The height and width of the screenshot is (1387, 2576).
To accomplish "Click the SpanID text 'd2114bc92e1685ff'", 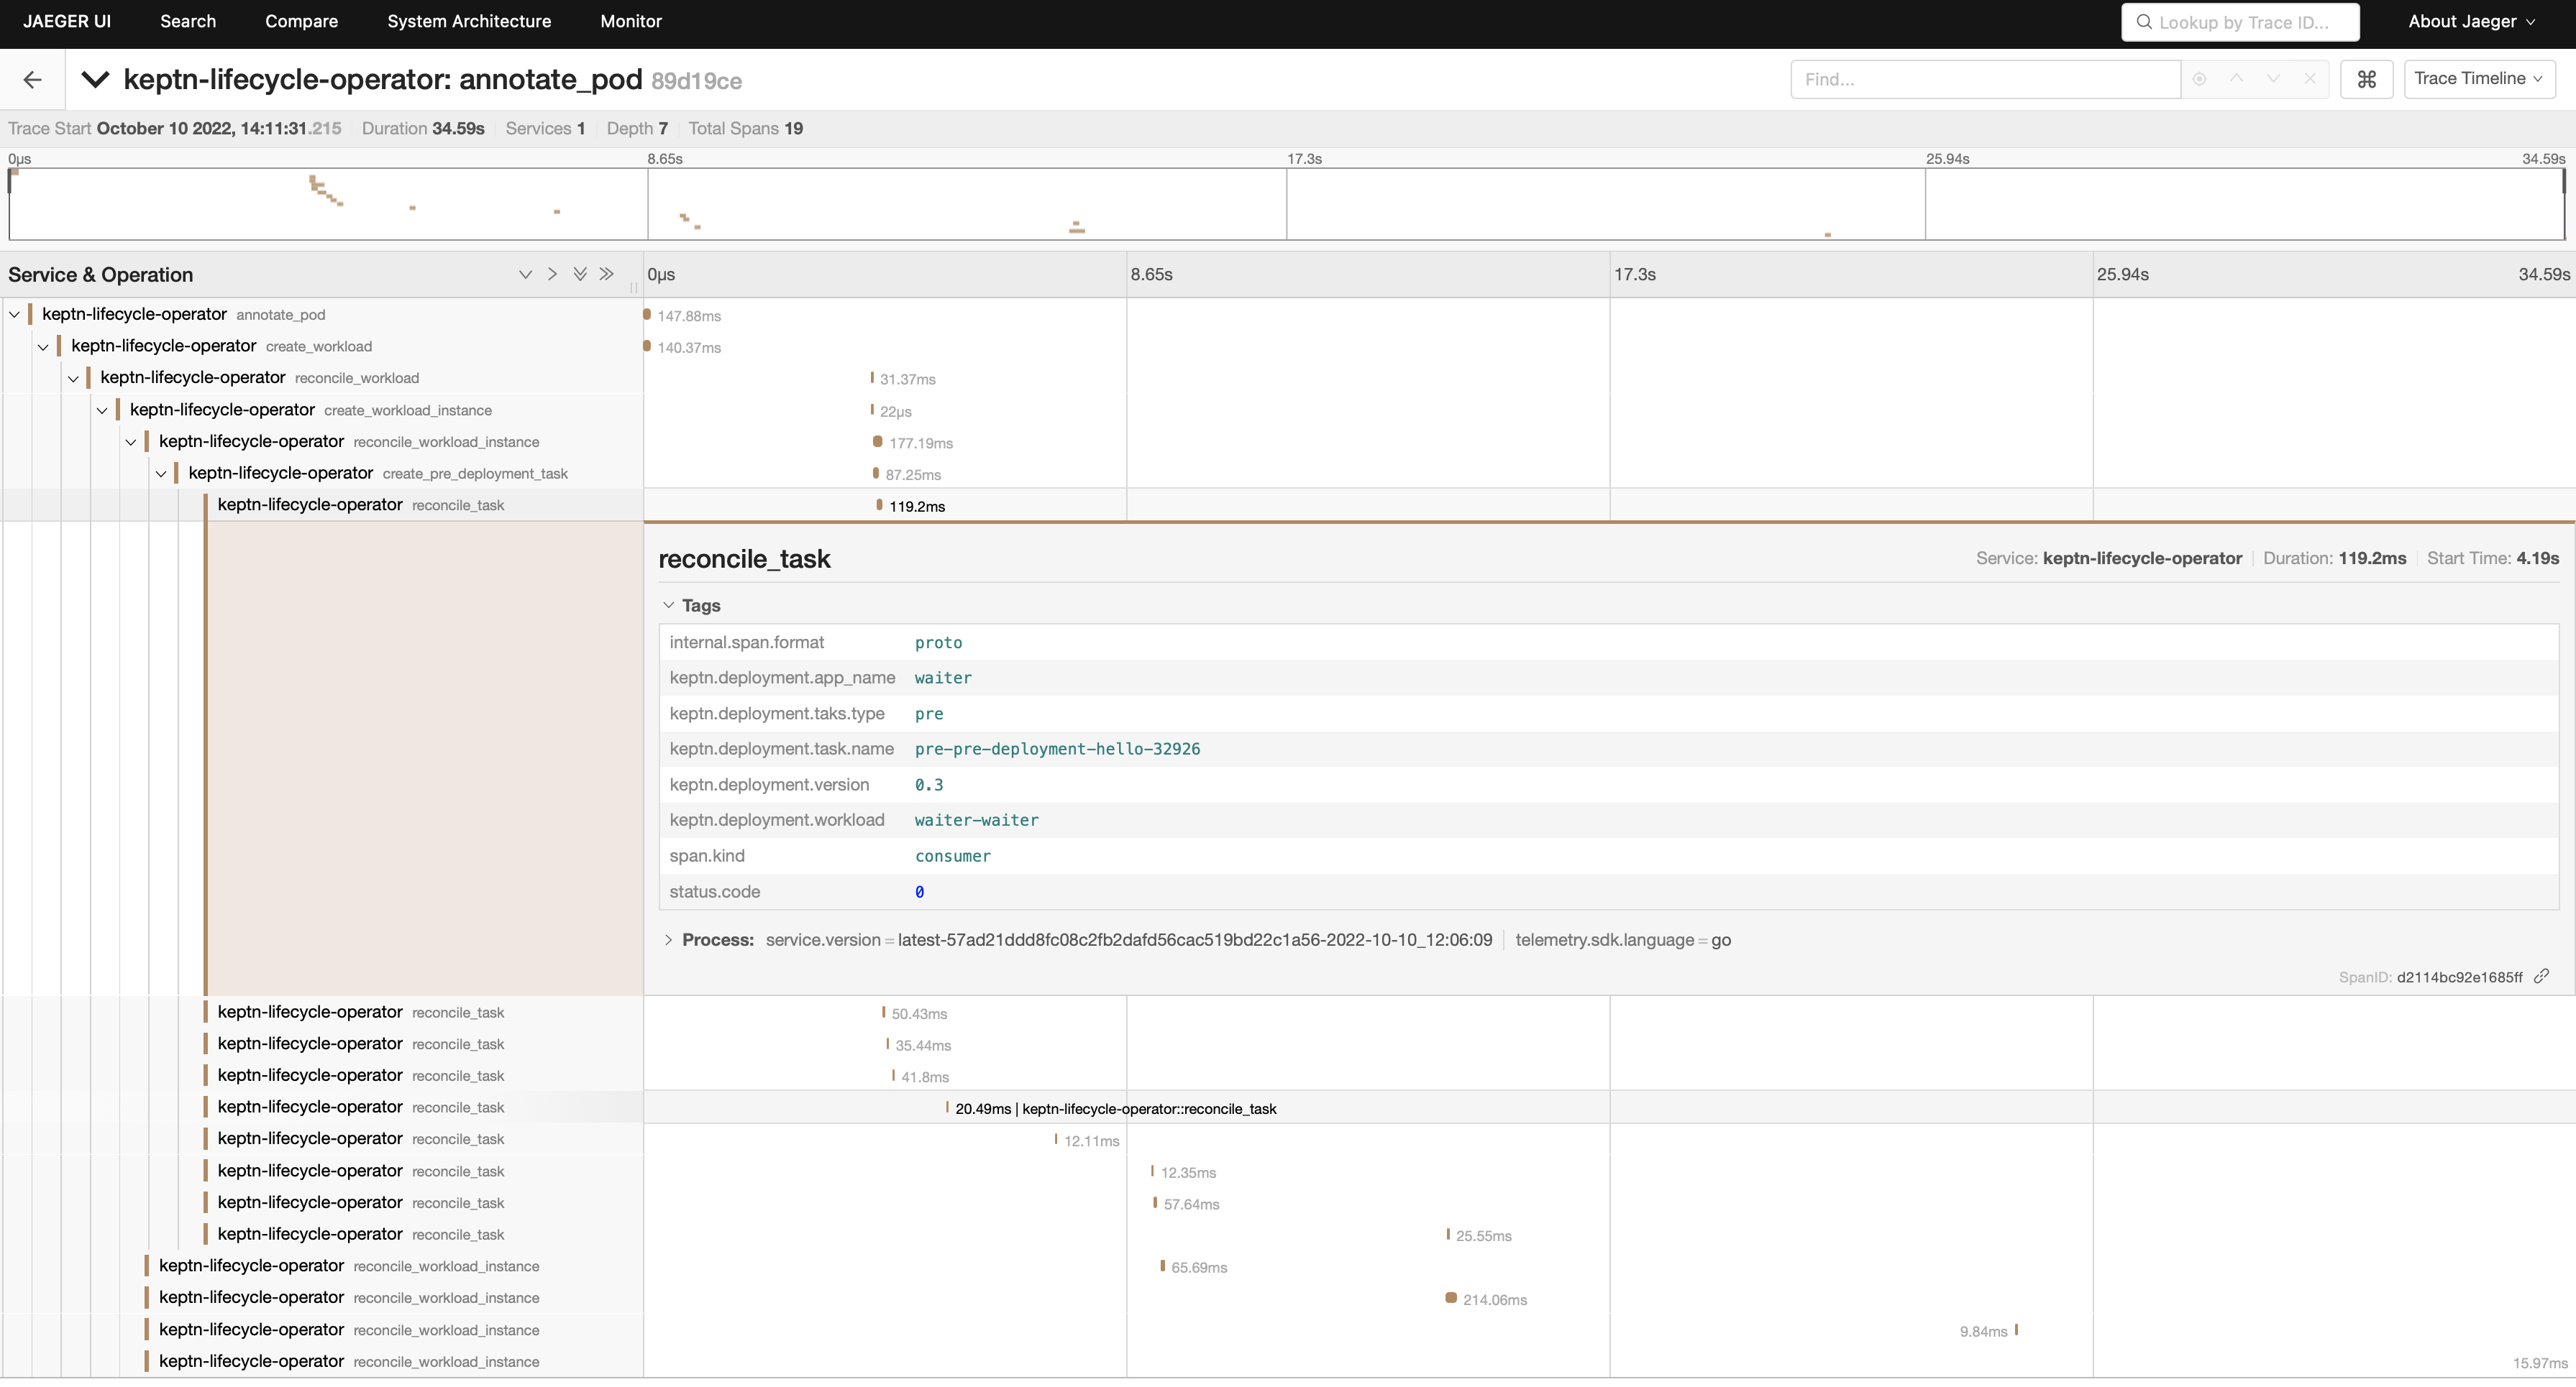I will coord(2459,977).
